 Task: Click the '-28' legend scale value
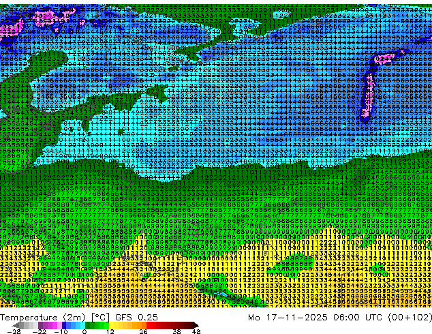click(14, 331)
